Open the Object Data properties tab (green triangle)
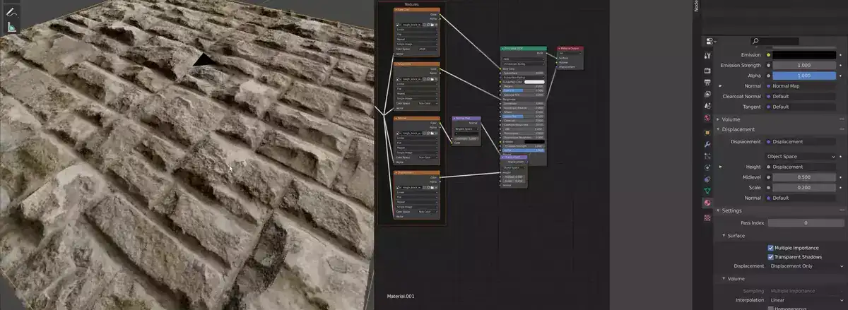 click(707, 191)
